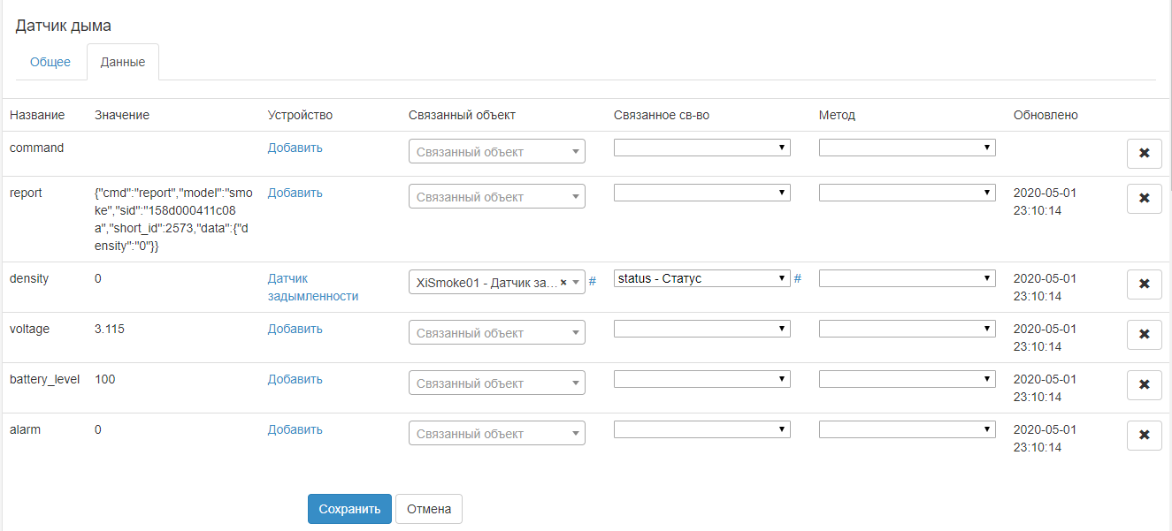Click the Отмена button

[x=429, y=509]
